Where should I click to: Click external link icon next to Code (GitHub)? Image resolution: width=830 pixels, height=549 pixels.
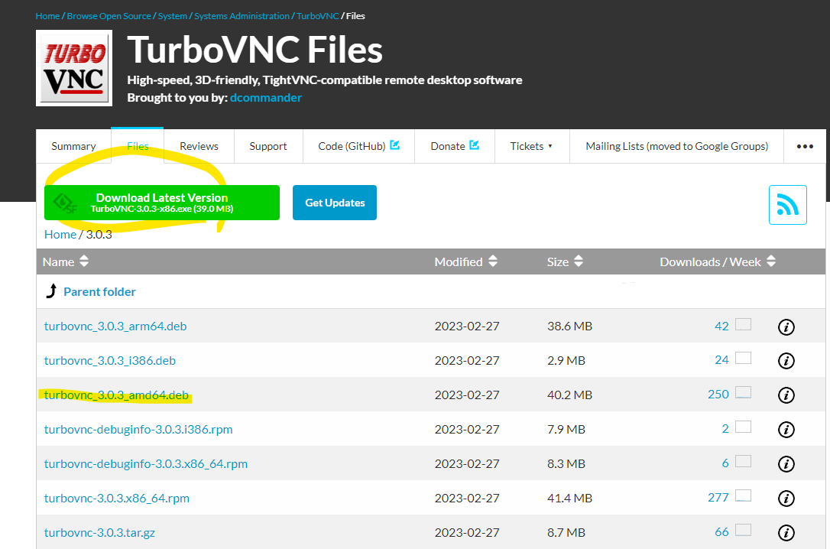[395, 145]
